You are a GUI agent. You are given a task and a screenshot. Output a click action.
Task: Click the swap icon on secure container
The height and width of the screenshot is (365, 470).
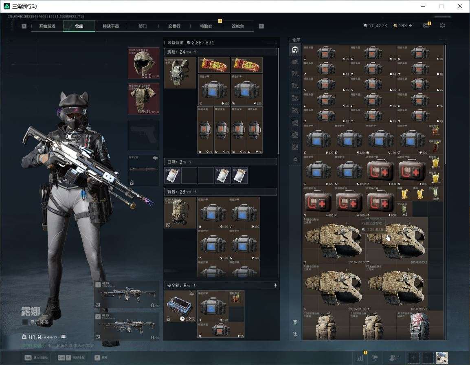point(191,294)
